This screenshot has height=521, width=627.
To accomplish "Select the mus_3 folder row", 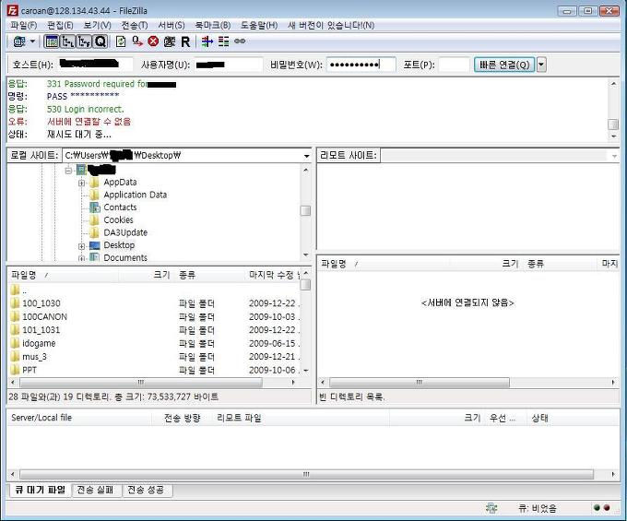I will tap(154, 357).
